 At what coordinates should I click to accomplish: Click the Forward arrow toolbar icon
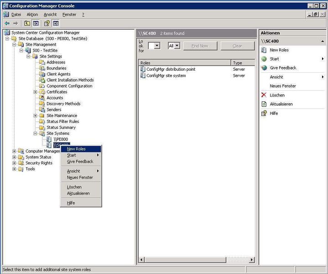16,23
